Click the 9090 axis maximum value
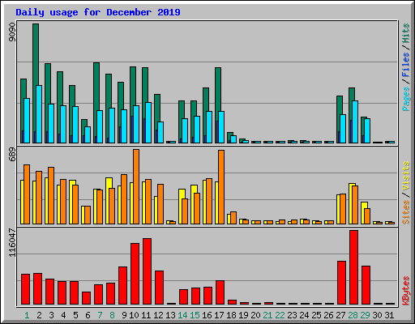 click(12, 32)
